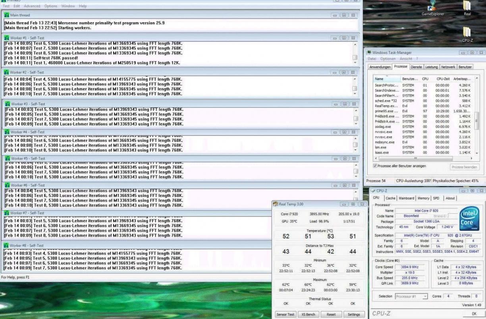Image resolution: width=486 pixels, height=319 pixels.
Task: Click OK button in CPU-Z
Action: [x=474, y=314]
